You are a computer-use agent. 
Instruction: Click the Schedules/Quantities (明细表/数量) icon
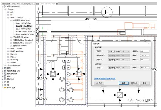[x=5, y=71]
